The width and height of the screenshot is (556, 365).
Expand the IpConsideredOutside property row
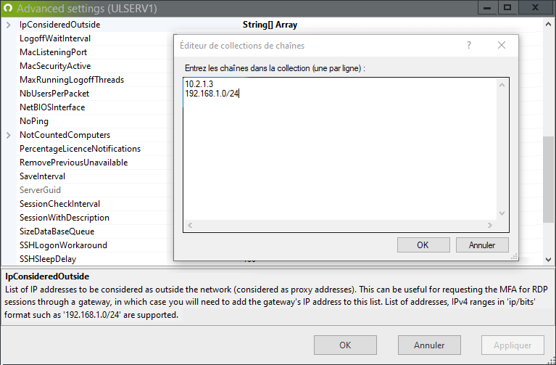[9, 25]
